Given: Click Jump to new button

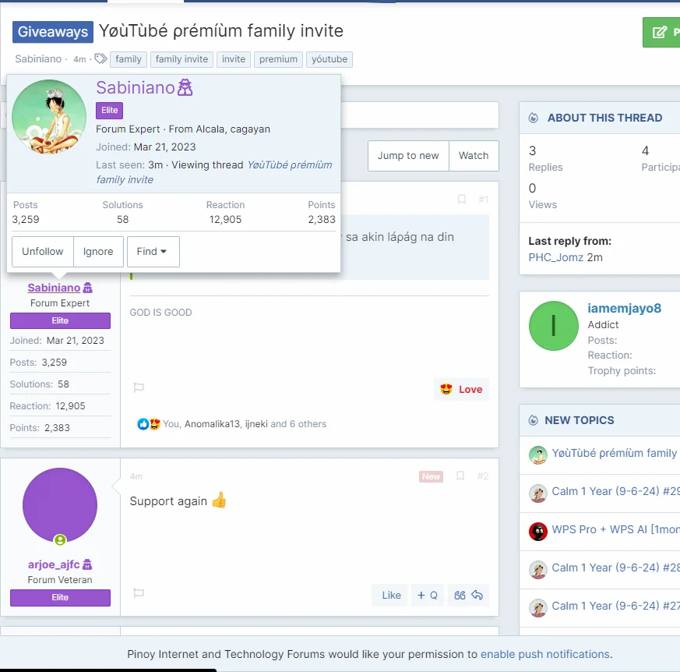Looking at the screenshot, I should coord(408,156).
